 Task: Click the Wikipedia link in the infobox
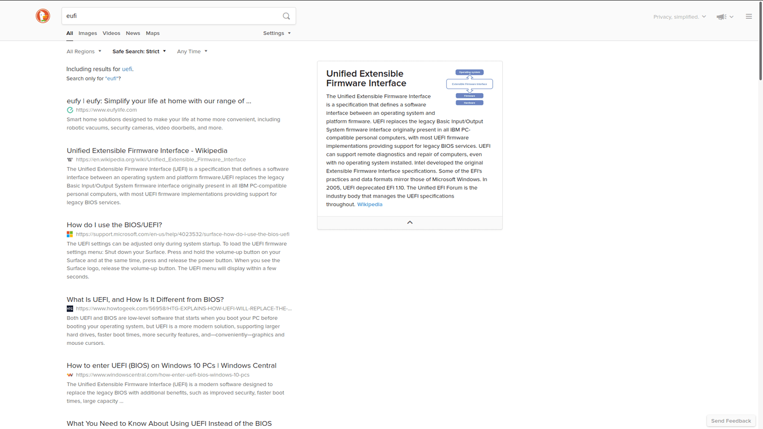click(x=370, y=204)
